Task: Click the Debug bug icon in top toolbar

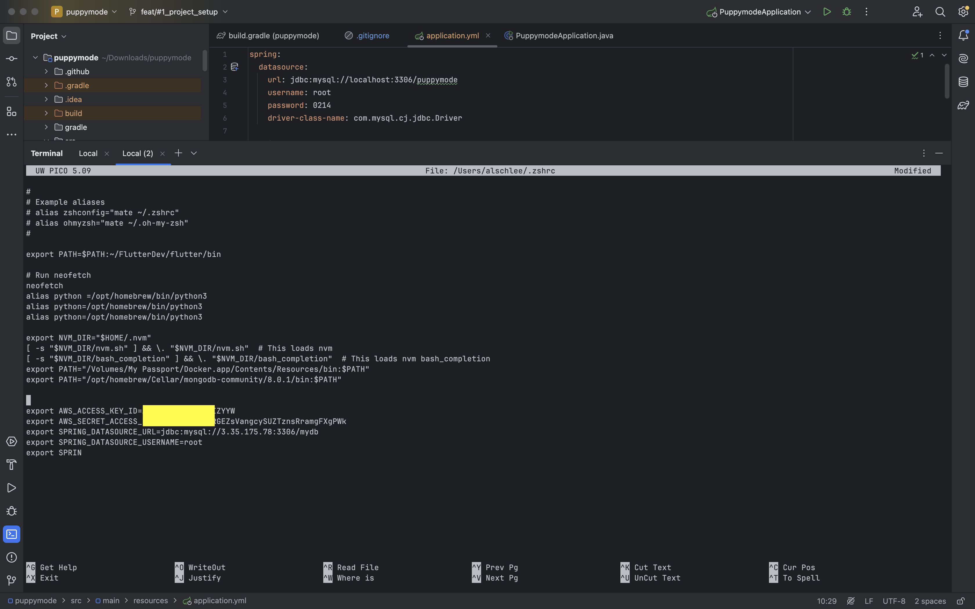Action: (x=846, y=12)
